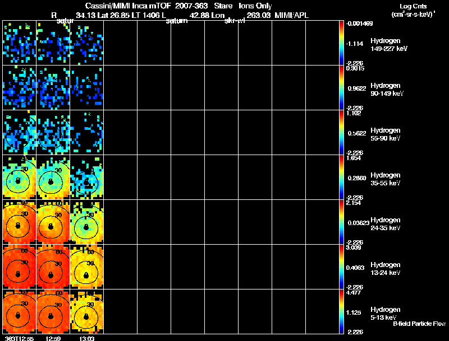This screenshot has height=341, width=449.
Task: Click the 'Cassini/MIMI Inca mTOF' title text
Action: 128,6
